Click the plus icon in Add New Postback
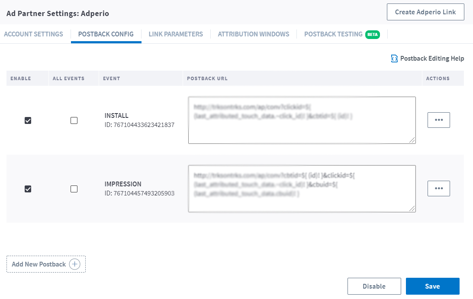The image size is (473, 299). click(x=74, y=264)
